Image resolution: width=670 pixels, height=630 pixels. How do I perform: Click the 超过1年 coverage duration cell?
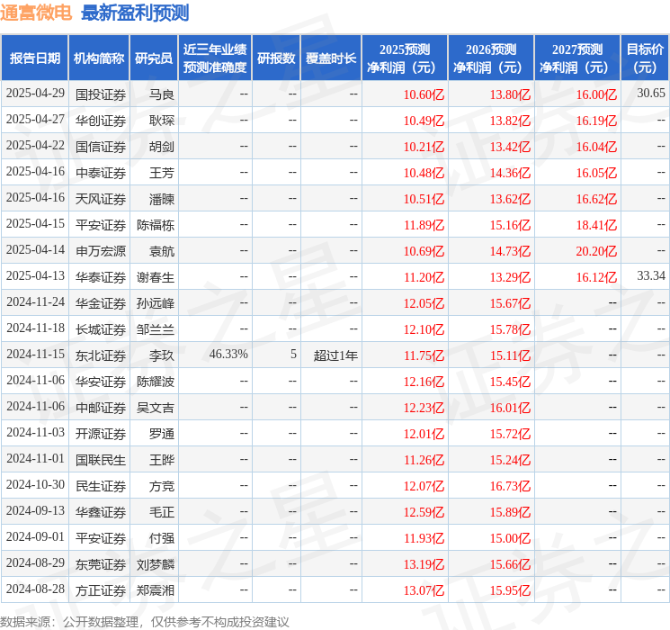click(x=335, y=355)
